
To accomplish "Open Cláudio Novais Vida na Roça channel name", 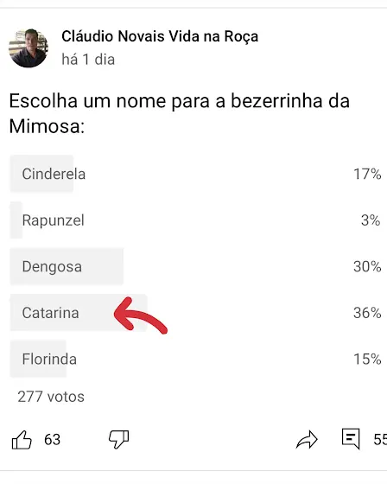I will 160,36.
